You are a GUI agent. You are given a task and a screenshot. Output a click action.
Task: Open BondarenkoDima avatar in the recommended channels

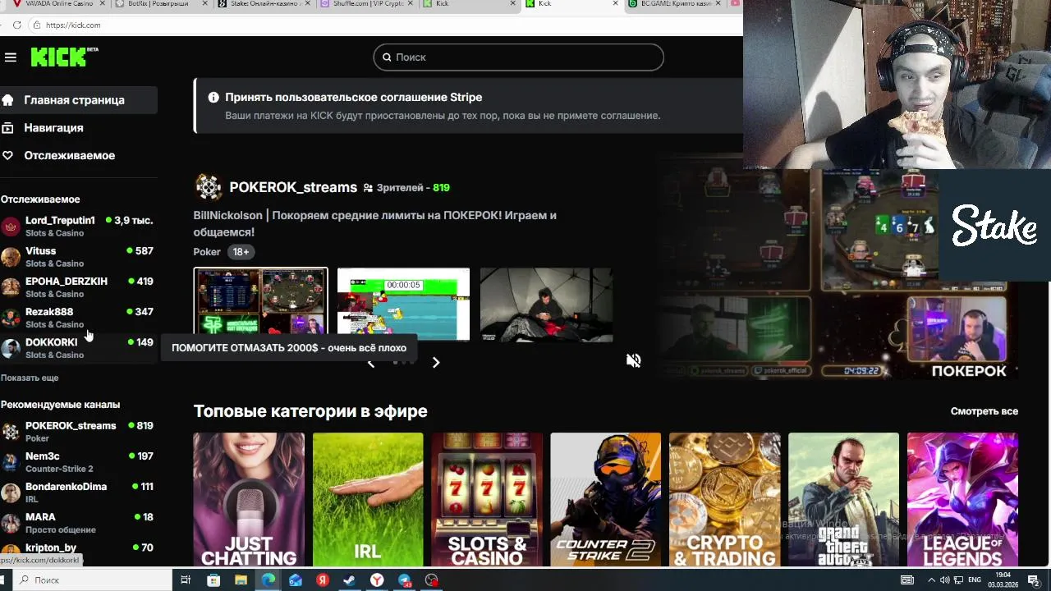click(11, 492)
